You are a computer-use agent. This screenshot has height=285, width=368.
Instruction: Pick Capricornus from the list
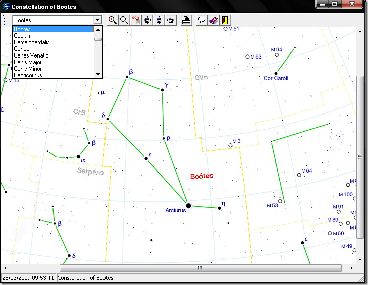click(x=54, y=75)
